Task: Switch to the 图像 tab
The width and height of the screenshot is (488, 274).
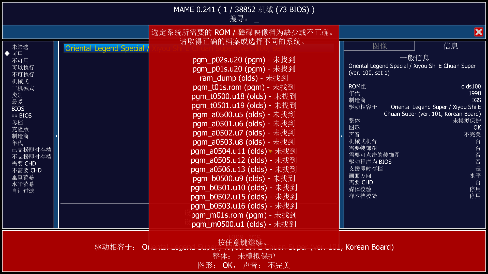Action: (379, 46)
